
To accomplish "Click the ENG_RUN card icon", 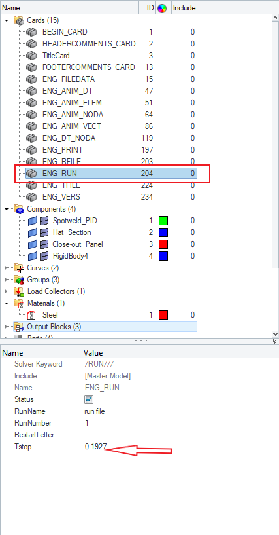I will click(x=31, y=174).
